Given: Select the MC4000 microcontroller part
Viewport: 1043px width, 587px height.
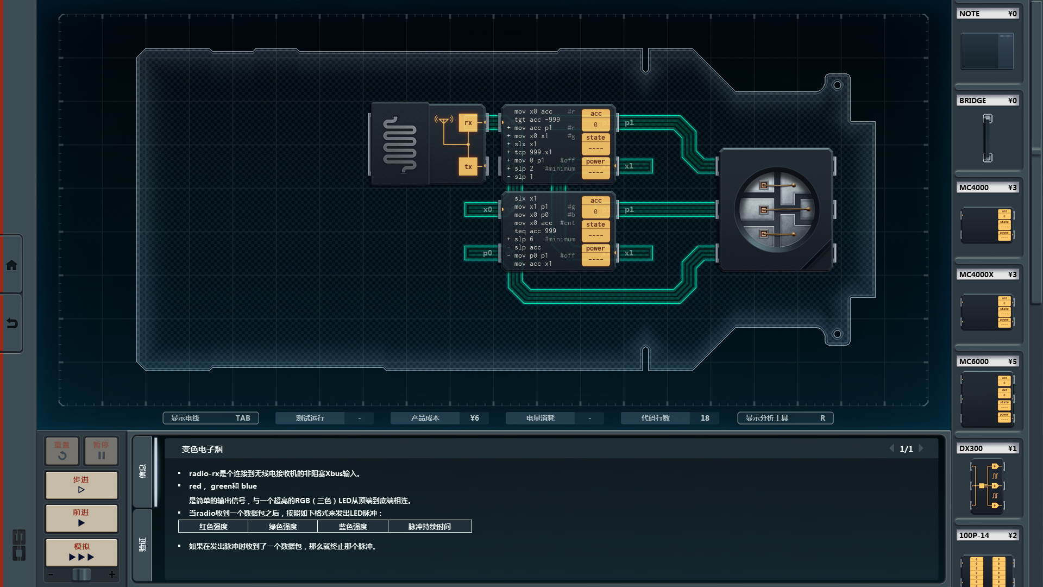Looking at the screenshot, I should point(987,224).
